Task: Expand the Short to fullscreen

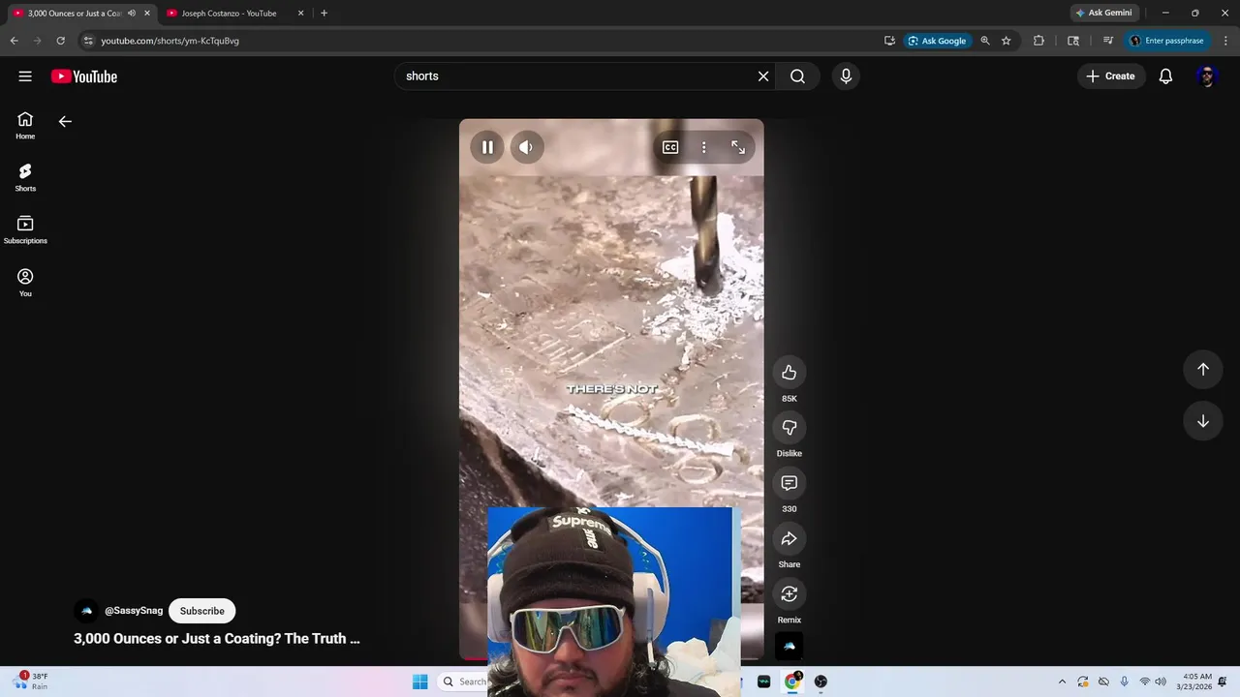Action: pyautogui.click(x=738, y=147)
